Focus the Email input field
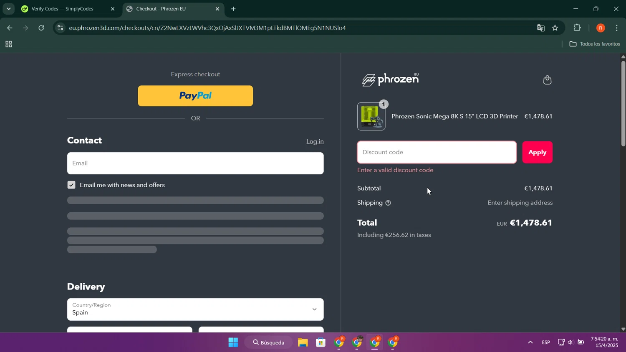Image resolution: width=626 pixels, height=352 pixels. pos(195,163)
